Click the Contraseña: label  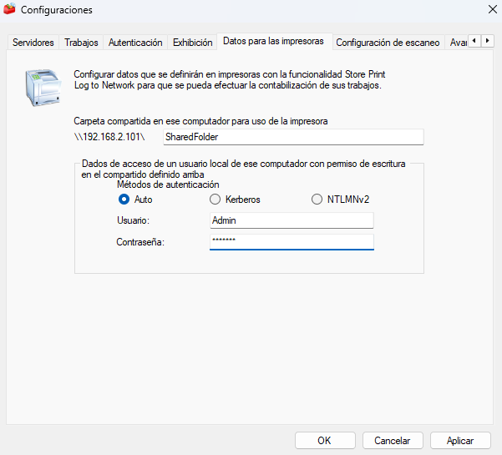click(140, 242)
